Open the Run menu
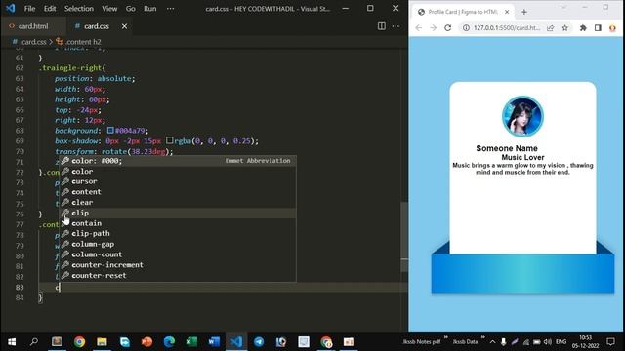 click(149, 9)
